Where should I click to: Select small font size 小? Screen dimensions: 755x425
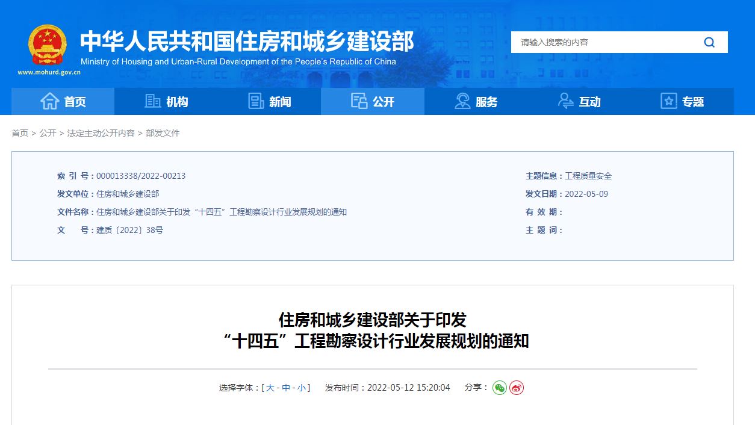(301, 388)
